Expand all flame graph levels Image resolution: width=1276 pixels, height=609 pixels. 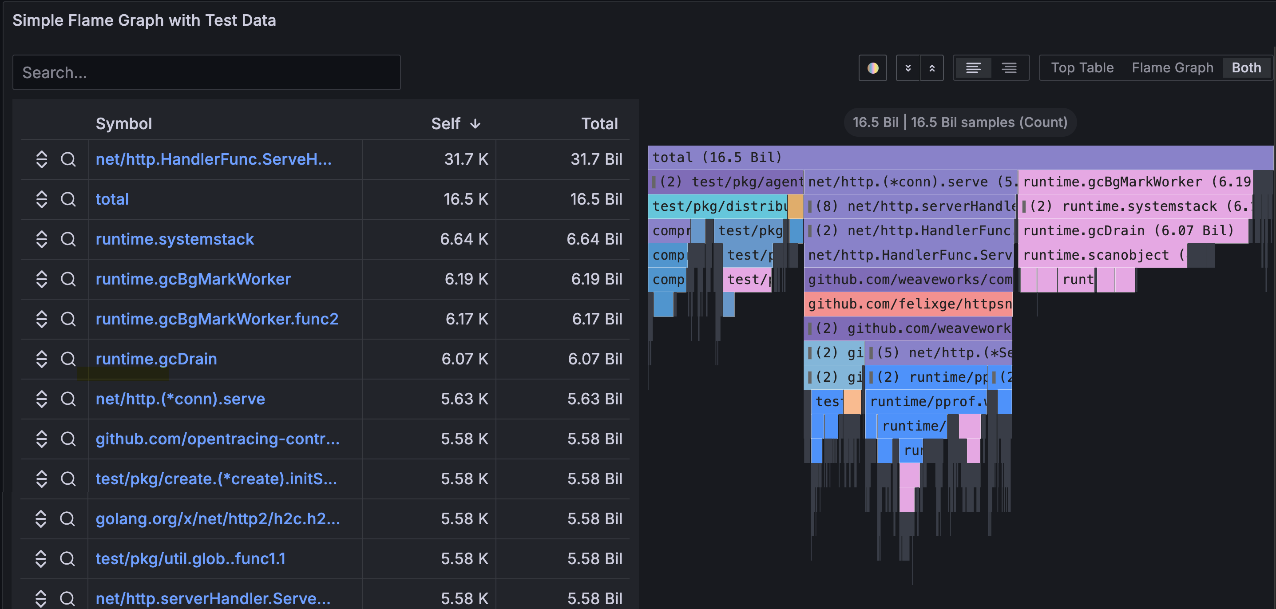pyautogui.click(x=932, y=68)
